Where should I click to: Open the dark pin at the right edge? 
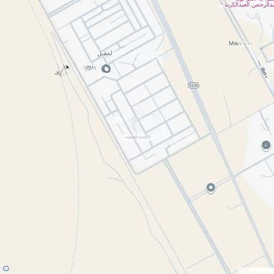[x=266, y=145]
